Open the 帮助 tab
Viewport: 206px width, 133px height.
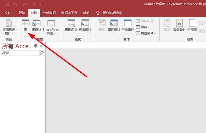pyautogui.click(x=86, y=13)
